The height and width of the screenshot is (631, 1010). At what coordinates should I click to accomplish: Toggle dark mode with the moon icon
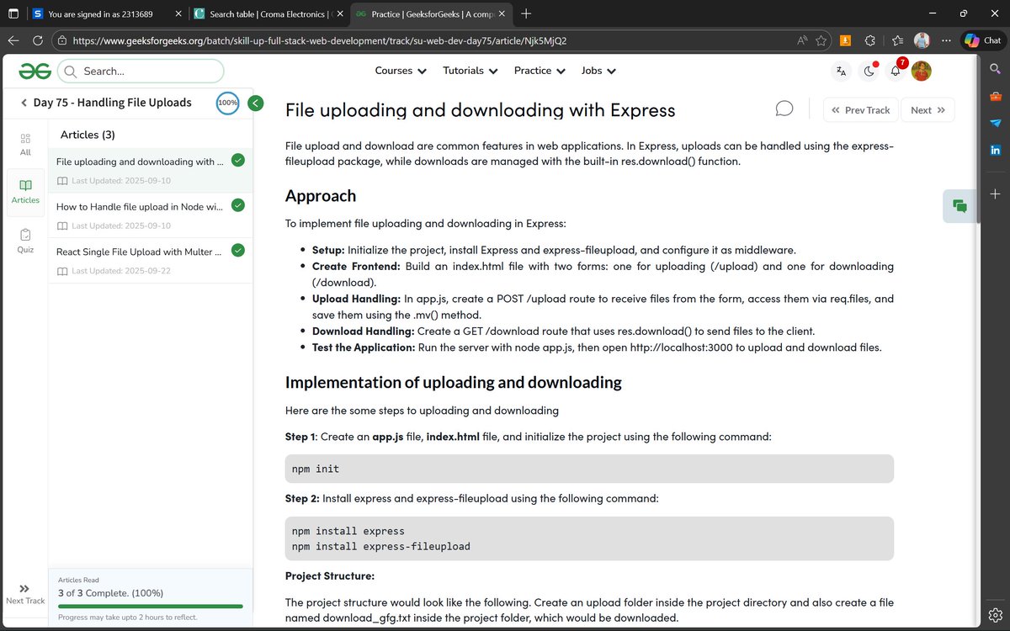(x=868, y=72)
